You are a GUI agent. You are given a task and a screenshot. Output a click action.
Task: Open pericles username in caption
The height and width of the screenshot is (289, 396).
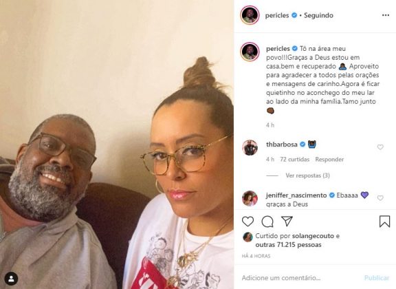[278, 49]
